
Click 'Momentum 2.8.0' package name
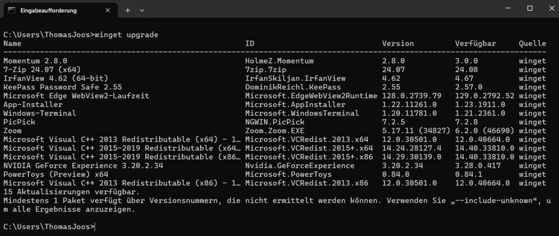click(36, 61)
